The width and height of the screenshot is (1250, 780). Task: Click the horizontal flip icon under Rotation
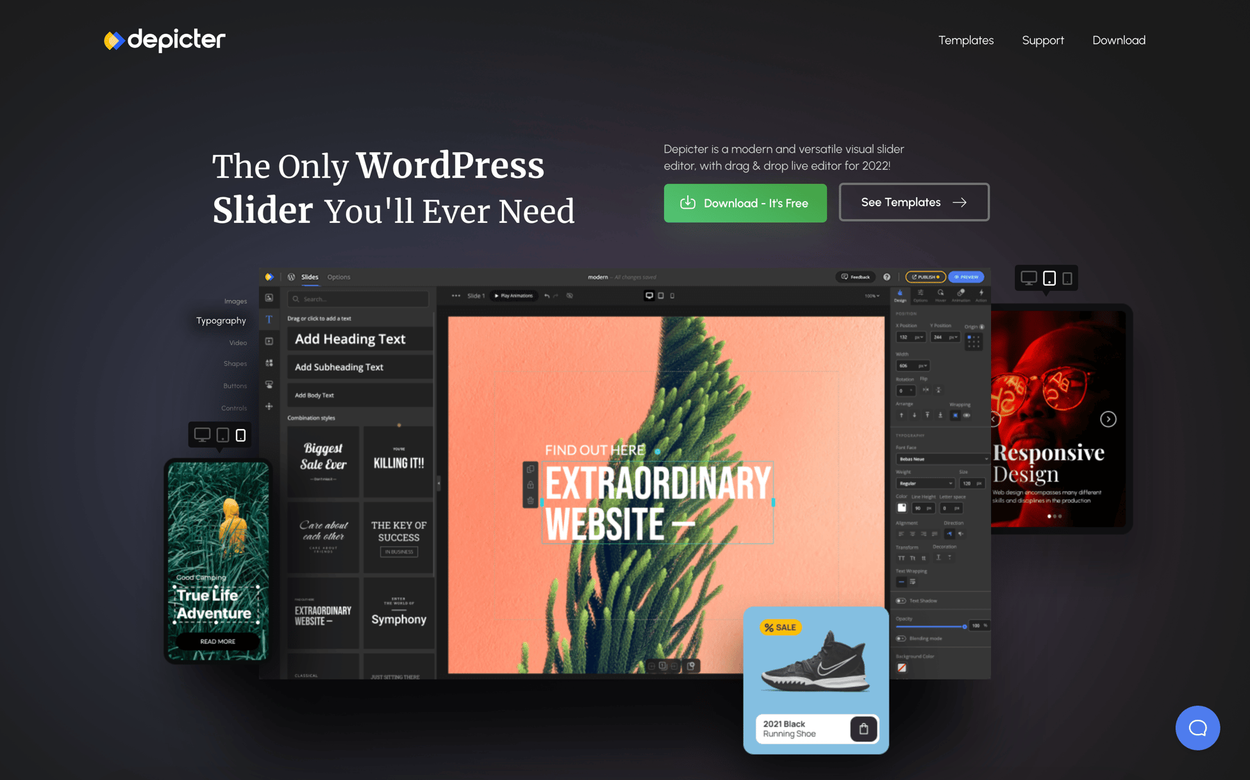tap(926, 390)
